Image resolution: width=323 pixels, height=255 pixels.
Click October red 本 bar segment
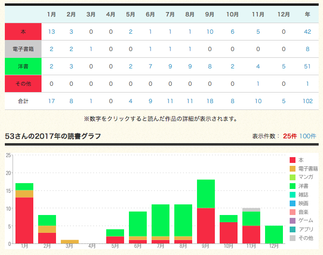(x=228, y=233)
